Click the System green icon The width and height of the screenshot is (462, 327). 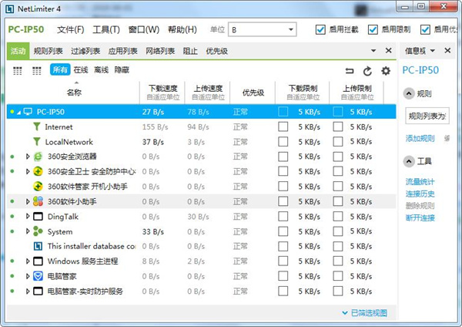click(x=38, y=231)
